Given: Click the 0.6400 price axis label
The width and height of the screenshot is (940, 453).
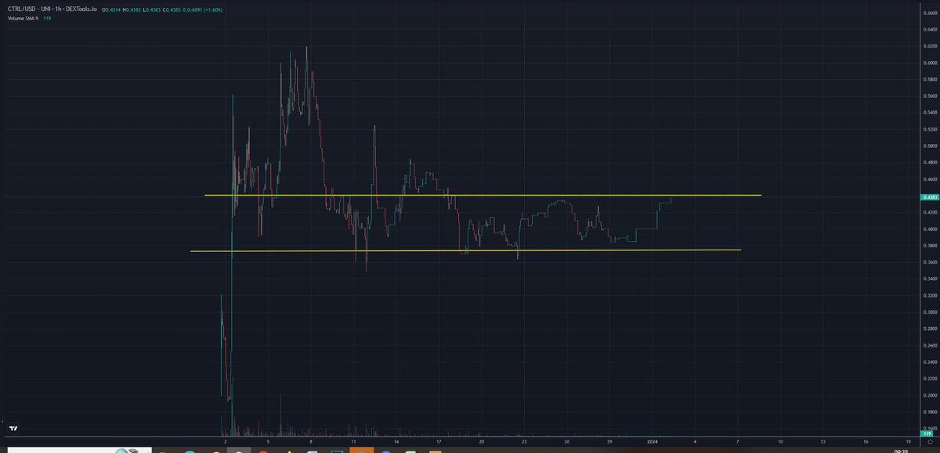Looking at the screenshot, I should (x=931, y=30).
